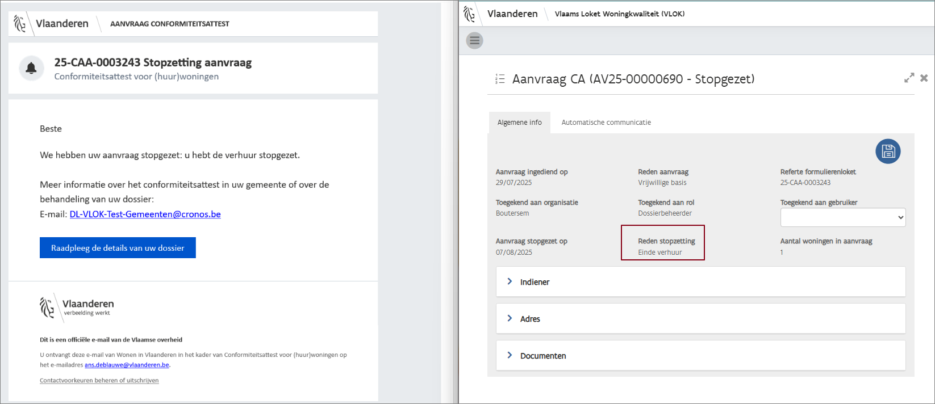
Task: Click Raadpleeg de details van uw dossier
Action: (x=118, y=248)
